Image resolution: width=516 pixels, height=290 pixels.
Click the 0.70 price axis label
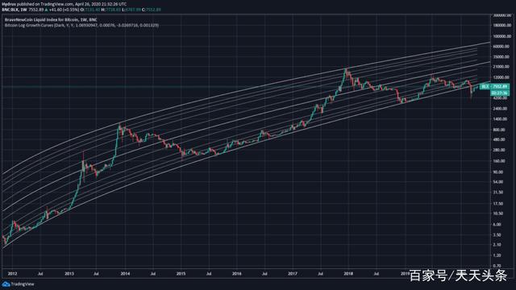[x=497, y=266]
